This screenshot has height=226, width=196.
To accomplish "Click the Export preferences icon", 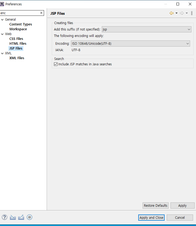I will coord(21,217).
